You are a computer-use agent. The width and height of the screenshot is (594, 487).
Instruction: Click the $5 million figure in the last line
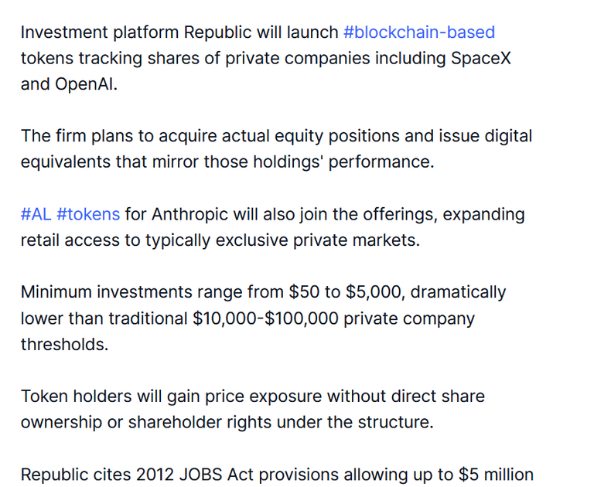pyautogui.click(x=496, y=475)
